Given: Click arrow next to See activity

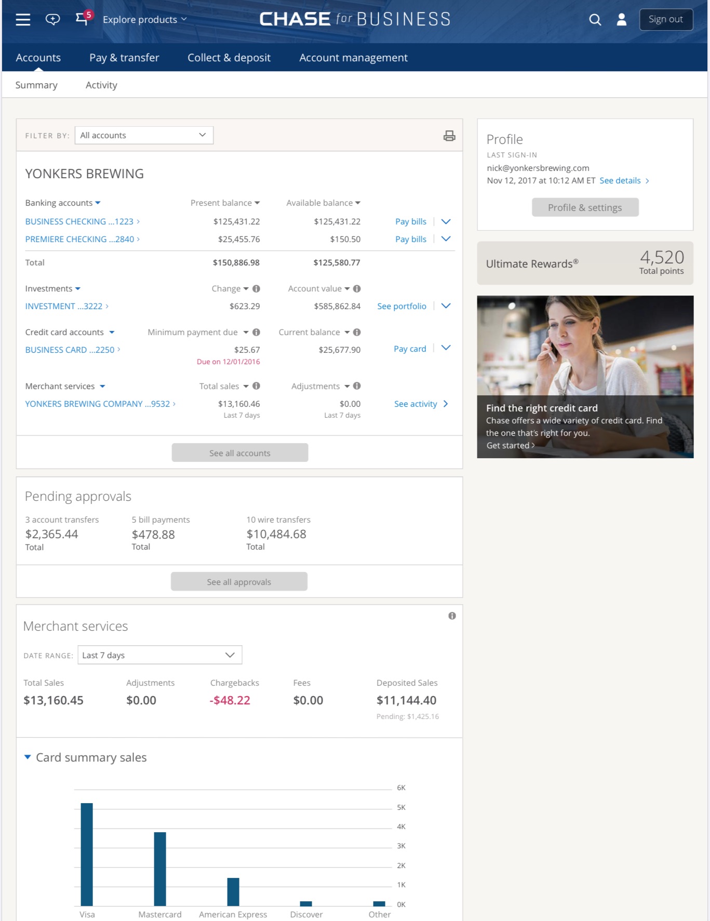Looking at the screenshot, I should coord(446,404).
